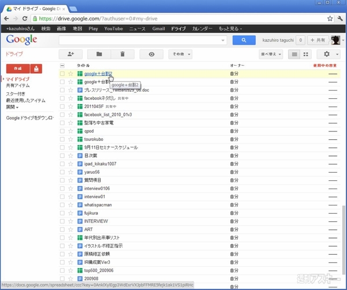
Task: Open スター付き in the sidebar
Action: point(16,94)
